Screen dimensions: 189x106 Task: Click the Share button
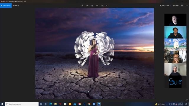click(176, 6)
